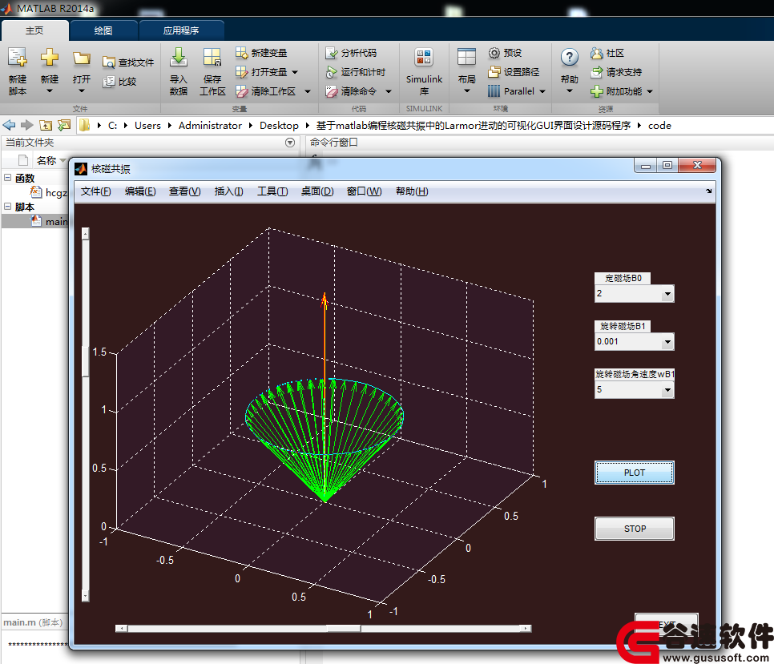This screenshot has height=664, width=774.
Task: Click the 清除命令 clear commands icon
Action: [331, 91]
